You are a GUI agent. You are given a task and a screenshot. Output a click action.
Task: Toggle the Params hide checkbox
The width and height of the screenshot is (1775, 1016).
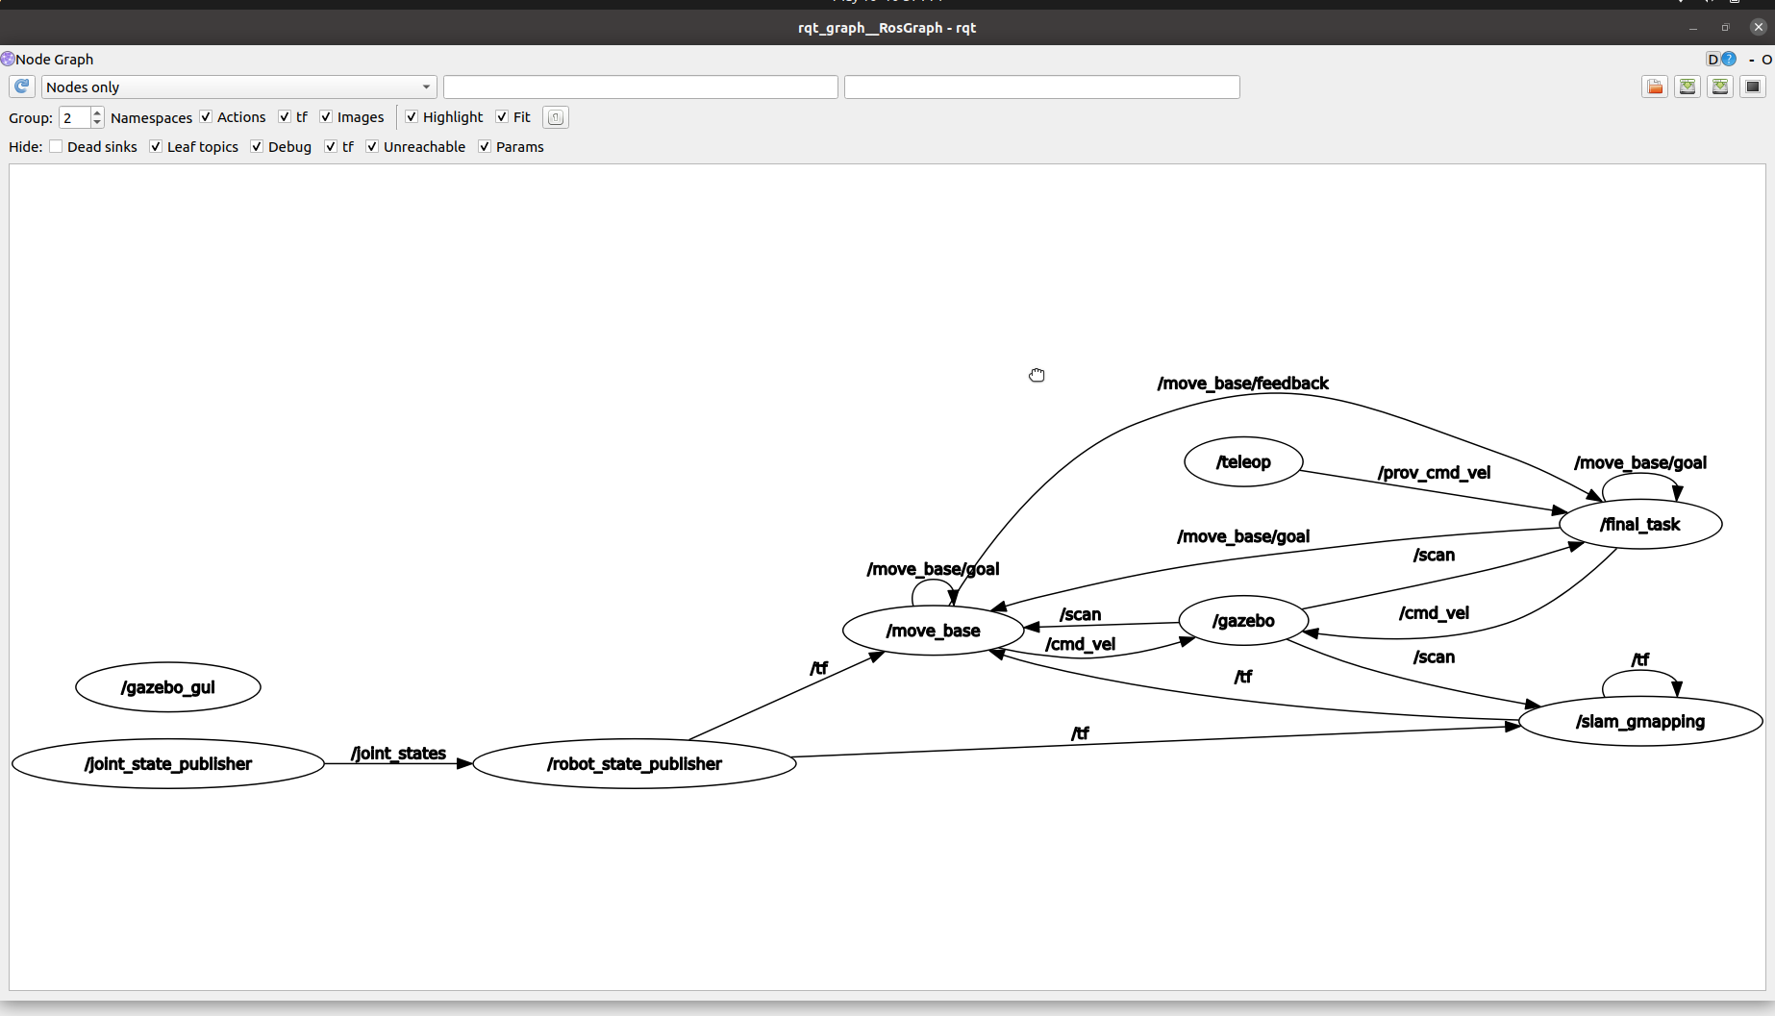point(485,146)
